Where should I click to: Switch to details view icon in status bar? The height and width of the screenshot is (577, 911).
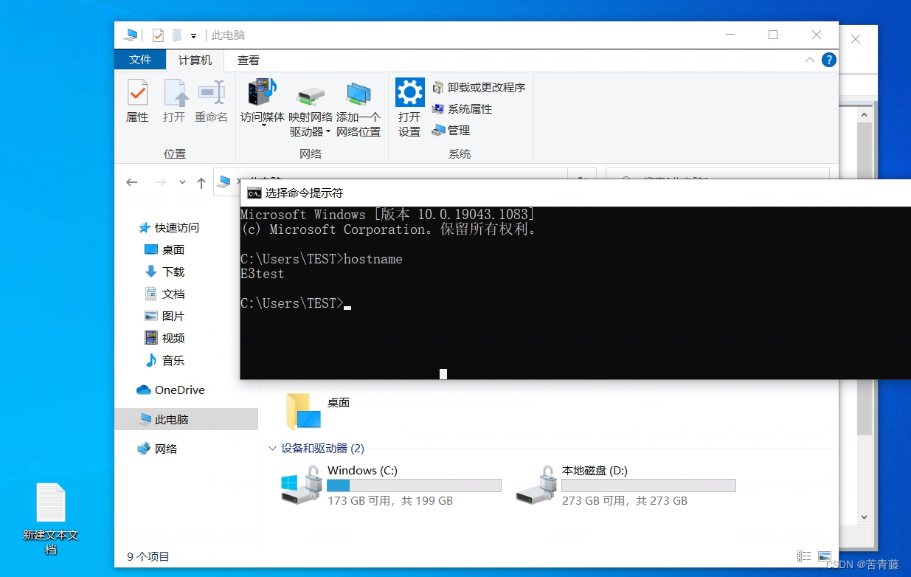coord(806,556)
